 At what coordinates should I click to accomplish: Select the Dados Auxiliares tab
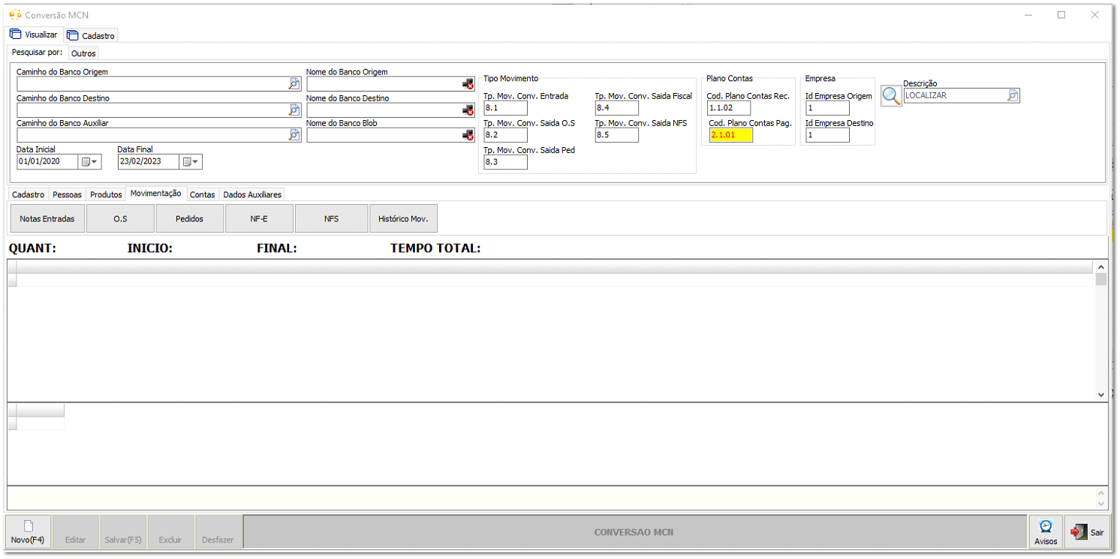252,194
